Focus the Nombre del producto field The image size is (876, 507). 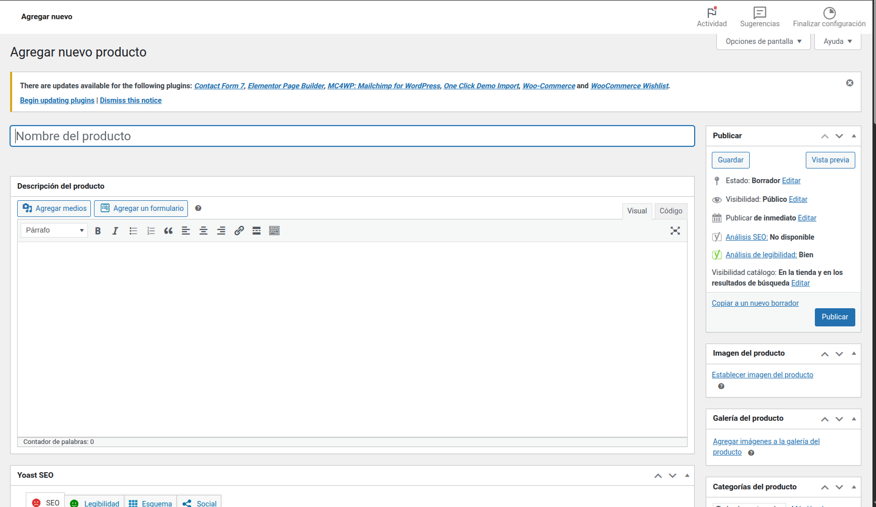pos(352,136)
